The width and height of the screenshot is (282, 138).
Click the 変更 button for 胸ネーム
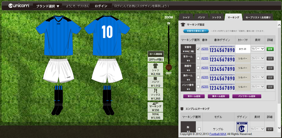point(270,77)
